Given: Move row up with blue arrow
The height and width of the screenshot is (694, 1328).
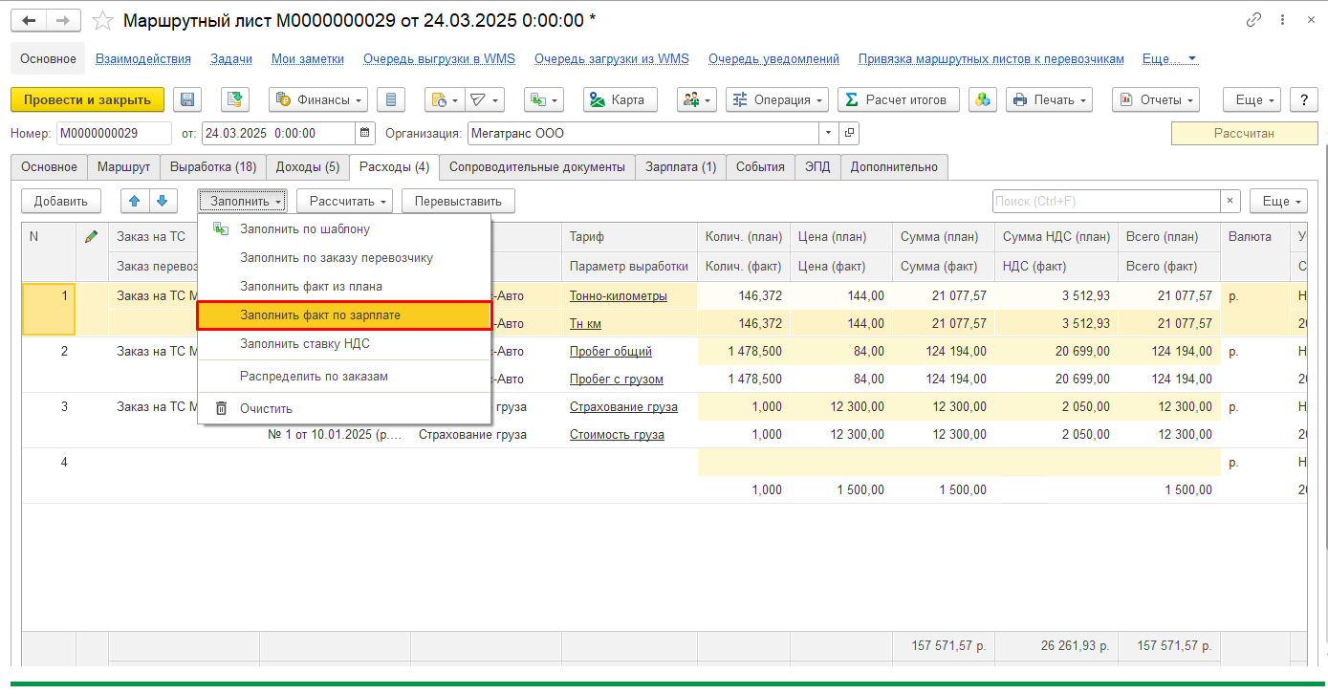Looking at the screenshot, I should 136,201.
